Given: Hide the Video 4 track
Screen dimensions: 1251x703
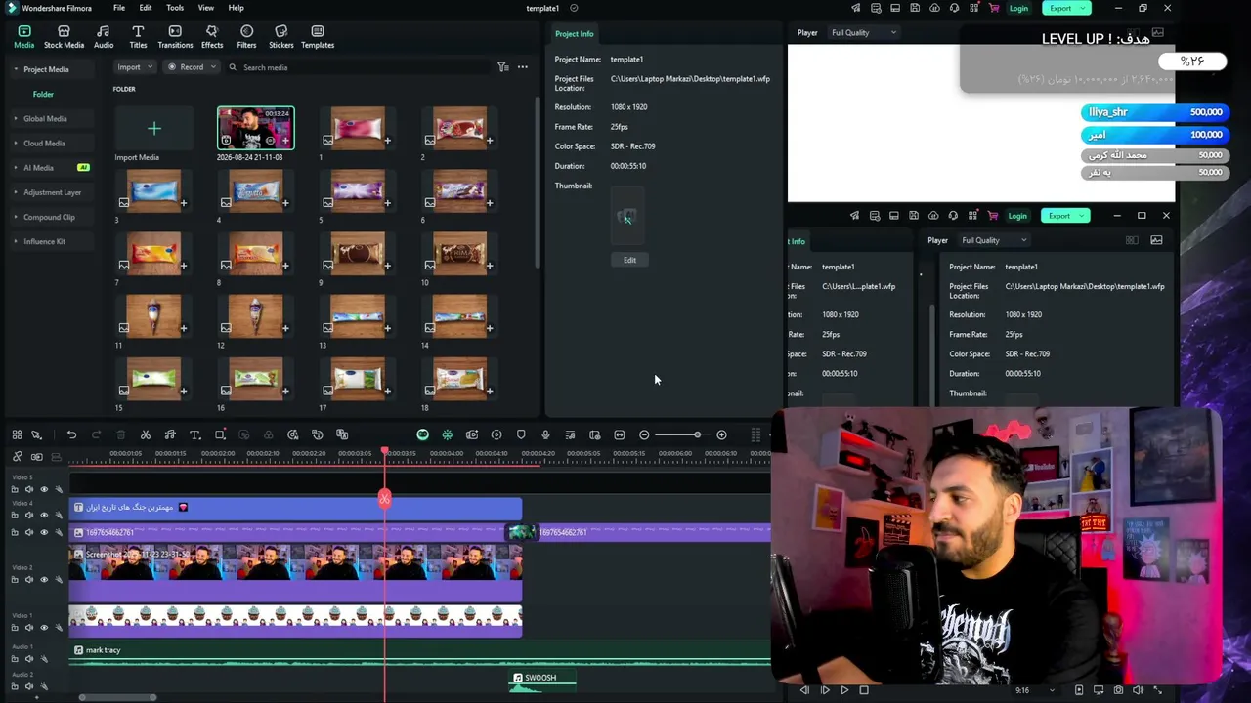Looking at the screenshot, I should [x=44, y=515].
